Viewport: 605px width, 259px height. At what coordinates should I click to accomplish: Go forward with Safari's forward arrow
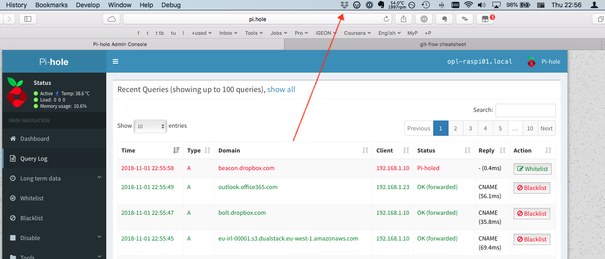click(x=9, y=19)
